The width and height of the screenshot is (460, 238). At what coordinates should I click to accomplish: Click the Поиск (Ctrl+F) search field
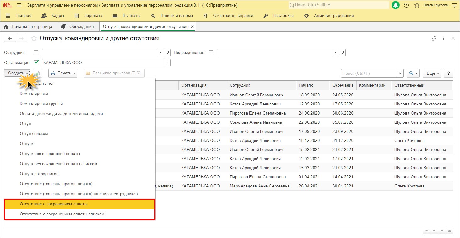(369, 73)
